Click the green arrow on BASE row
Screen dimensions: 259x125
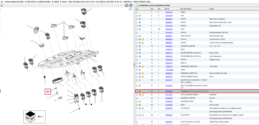tap(140, 105)
